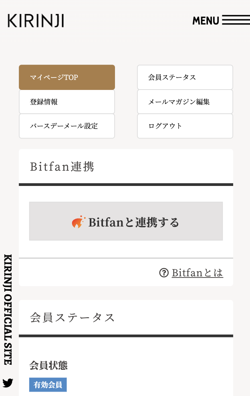Open the hamburger menu icon
Screen dimensions: 250x396
tap(236, 20)
